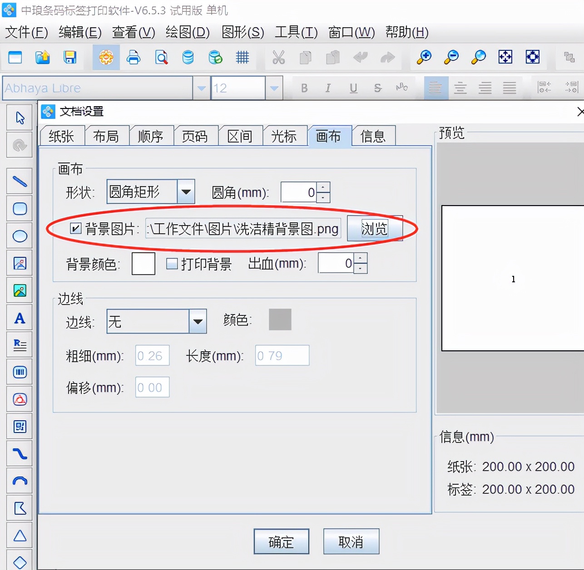Click the 浏览 browse button
Screen dimensions: 584x570
coord(375,228)
